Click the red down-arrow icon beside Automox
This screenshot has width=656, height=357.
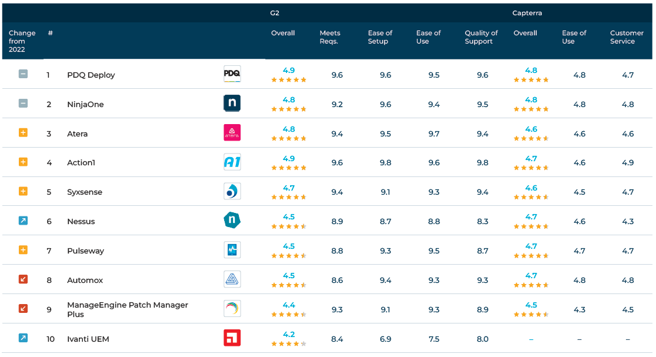tap(24, 279)
